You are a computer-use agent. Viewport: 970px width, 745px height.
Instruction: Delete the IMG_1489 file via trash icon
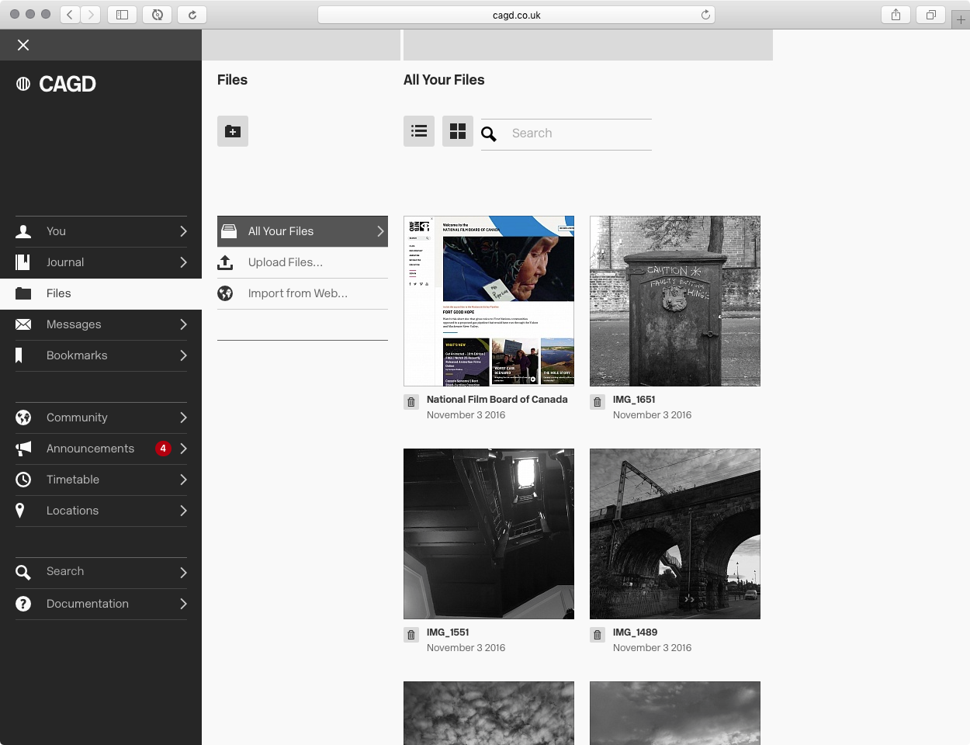[x=598, y=635]
